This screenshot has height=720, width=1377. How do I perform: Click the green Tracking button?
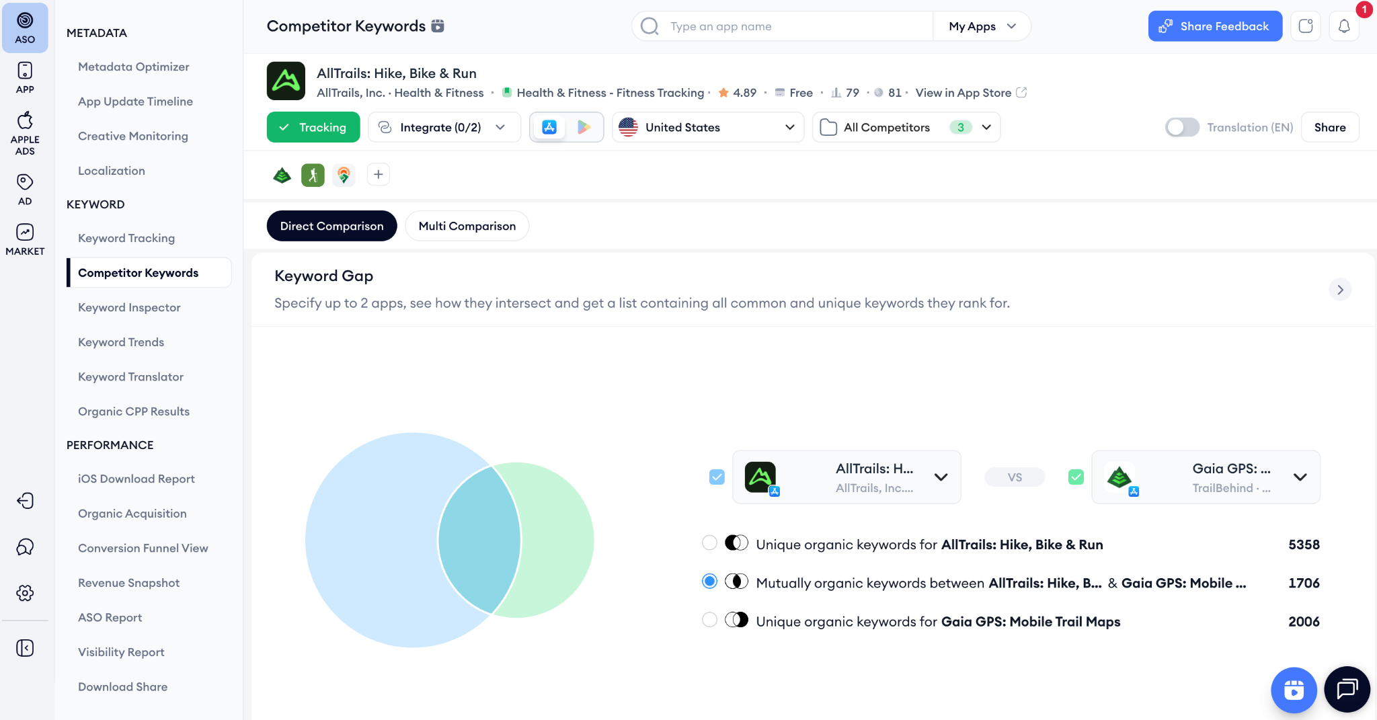coord(313,127)
